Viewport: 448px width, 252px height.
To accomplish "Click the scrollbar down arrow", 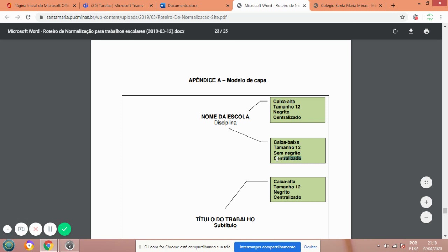I will (445, 236).
